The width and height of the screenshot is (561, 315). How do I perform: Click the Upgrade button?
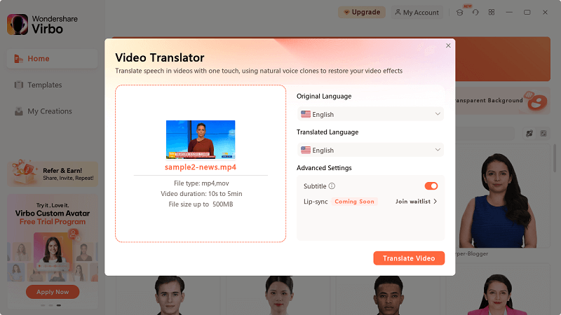click(362, 12)
